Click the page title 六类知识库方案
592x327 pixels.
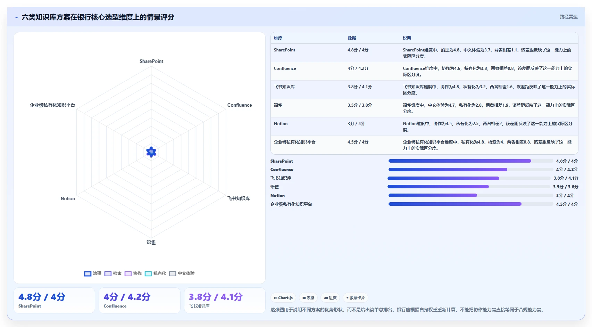(98, 17)
